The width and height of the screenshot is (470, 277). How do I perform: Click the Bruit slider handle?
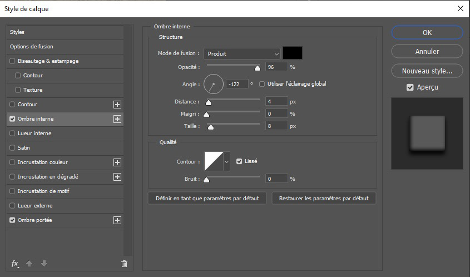(x=206, y=180)
